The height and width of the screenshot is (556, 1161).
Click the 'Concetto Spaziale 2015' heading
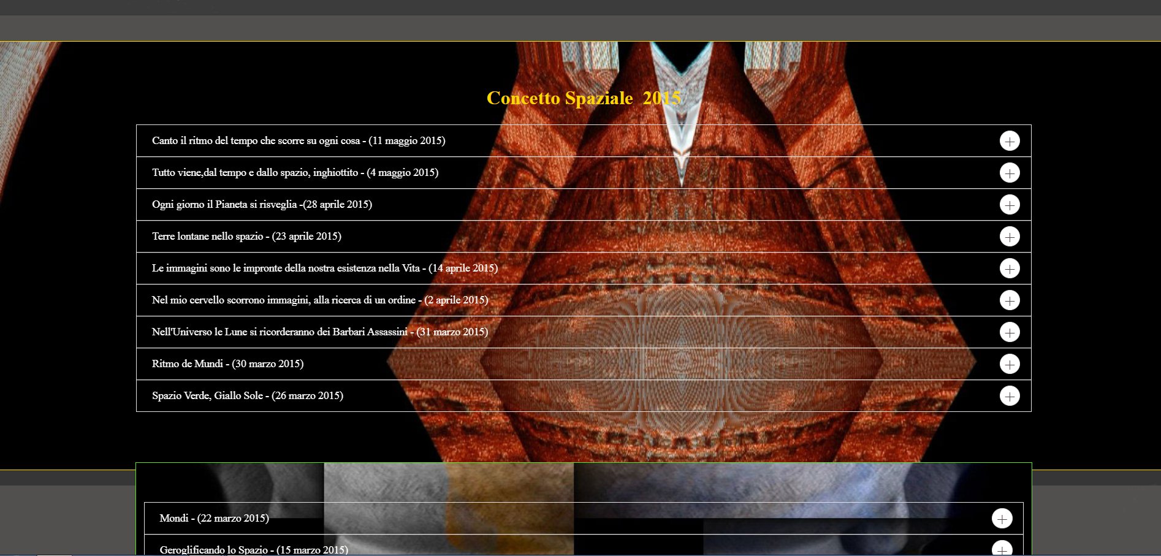[583, 98]
